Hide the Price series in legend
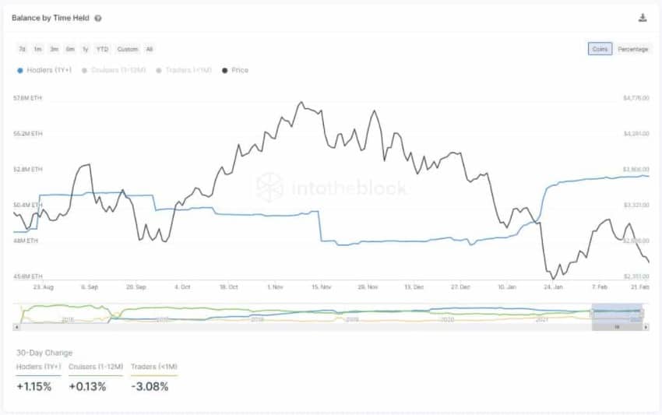This screenshot has height=415, width=662. 236,70
